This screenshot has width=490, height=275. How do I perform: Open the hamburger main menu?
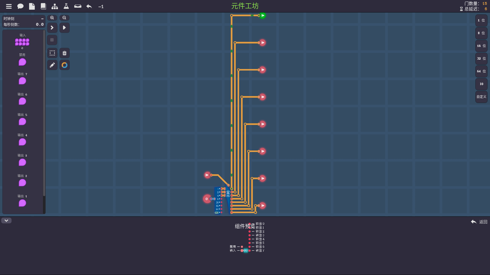[9, 6]
